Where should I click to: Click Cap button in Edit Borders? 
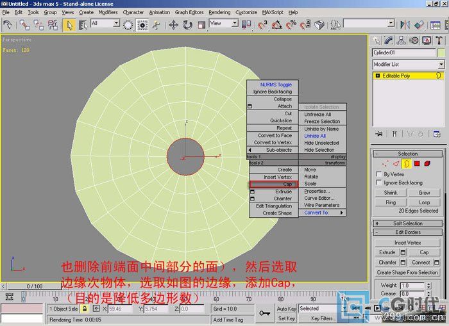click(425, 252)
